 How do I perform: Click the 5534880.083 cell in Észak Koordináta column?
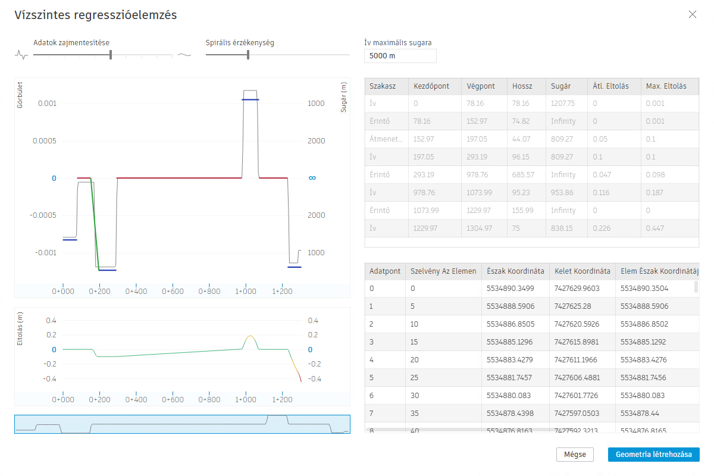click(515, 396)
